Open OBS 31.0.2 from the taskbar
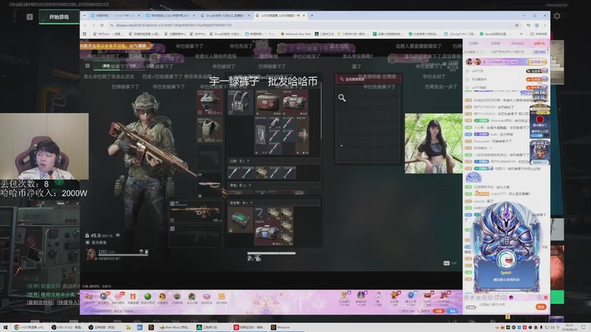 [x=67, y=328]
